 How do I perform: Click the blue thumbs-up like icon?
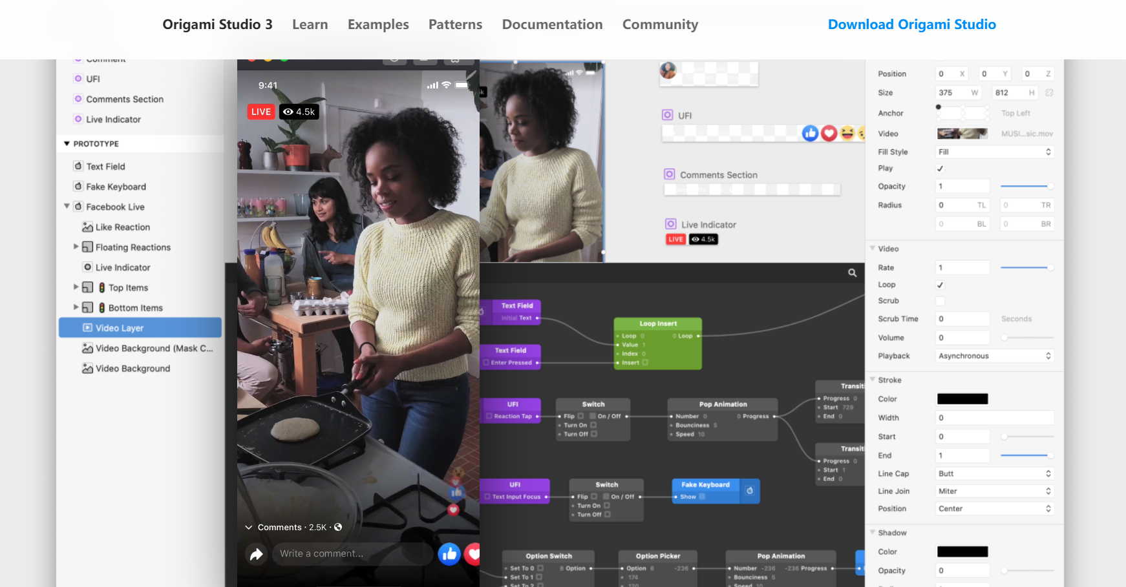[449, 554]
